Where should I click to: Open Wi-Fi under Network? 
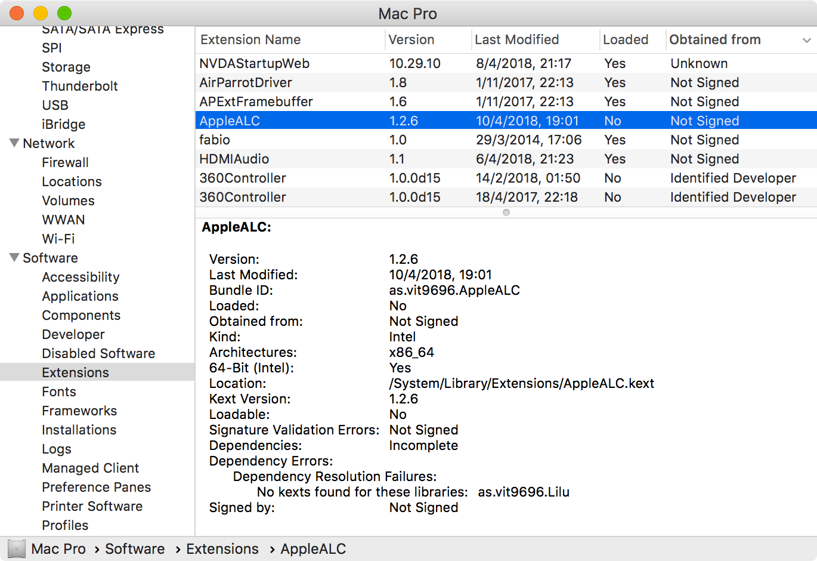[x=58, y=239]
